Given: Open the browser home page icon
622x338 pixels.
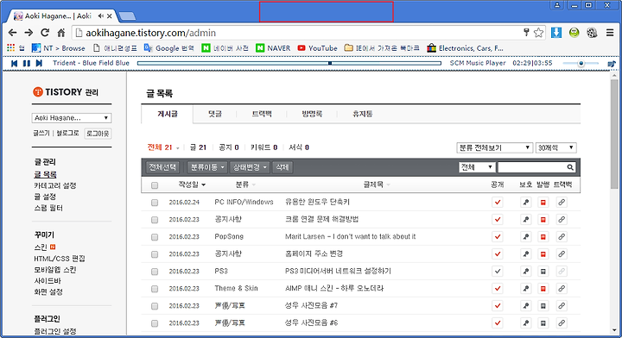Looking at the screenshot, I should coord(61,33).
